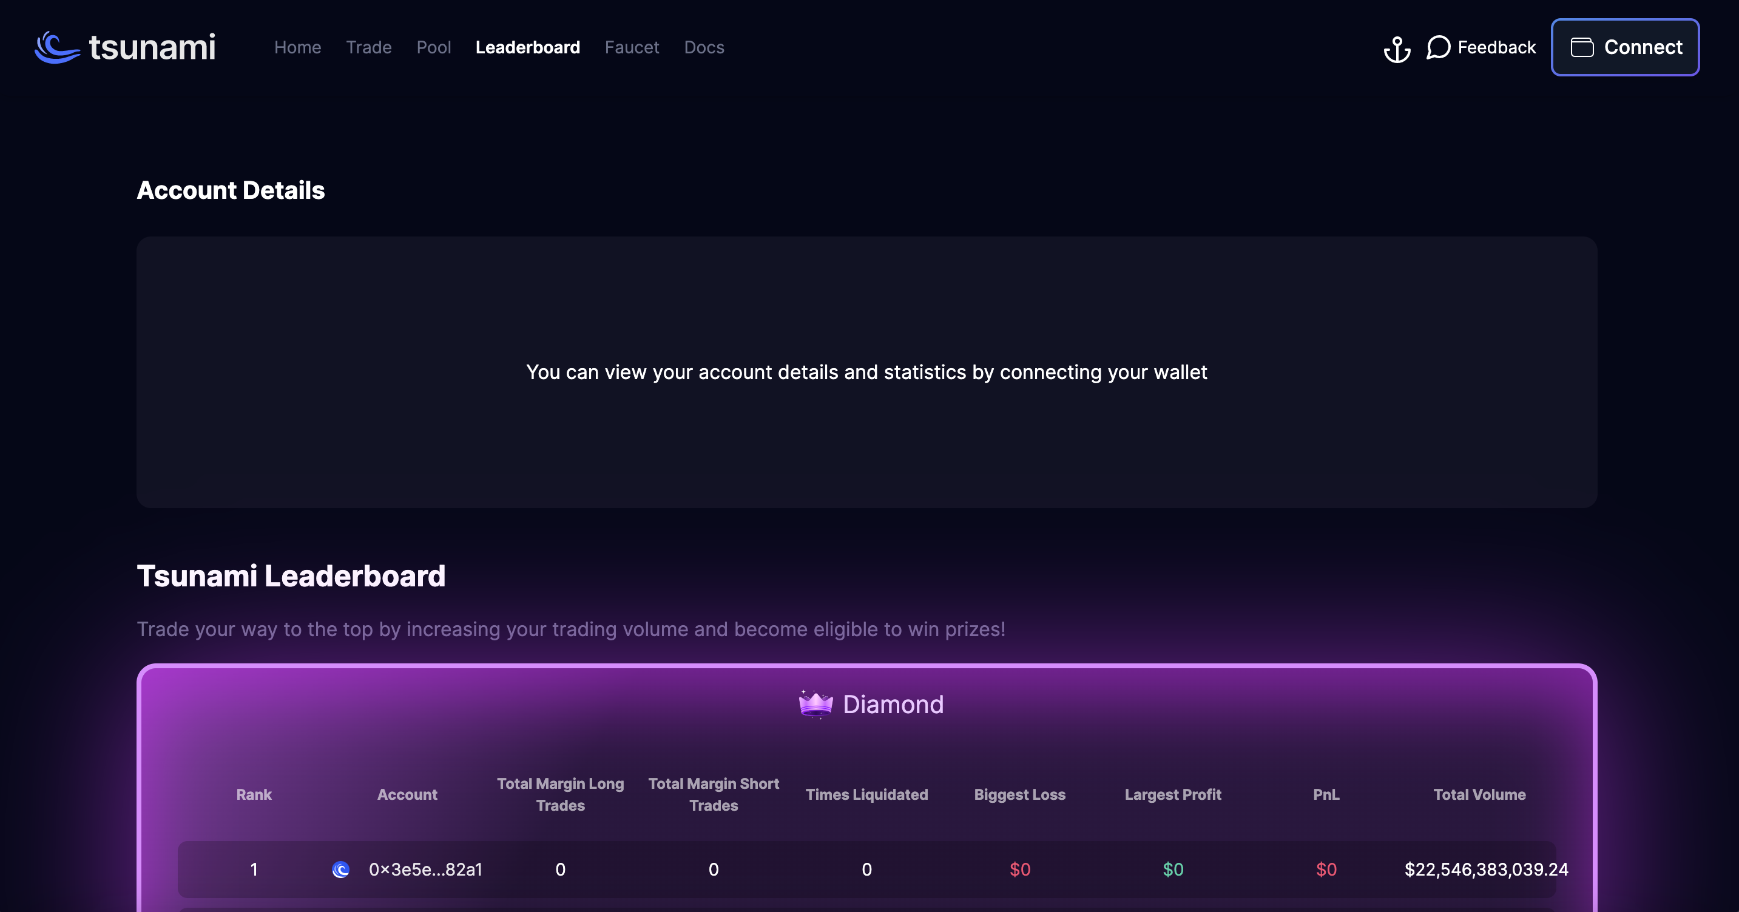Viewport: 1739px width, 912px height.
Task: Click the avatar icon beside 0x3e5e...82a1
Action: [x=341, y=870]
